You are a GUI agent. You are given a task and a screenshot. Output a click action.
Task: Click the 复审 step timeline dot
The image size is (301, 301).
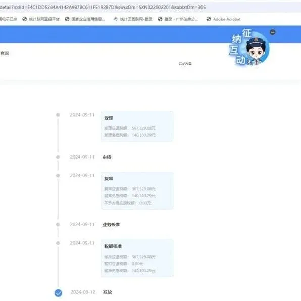(x=58, y=175)
